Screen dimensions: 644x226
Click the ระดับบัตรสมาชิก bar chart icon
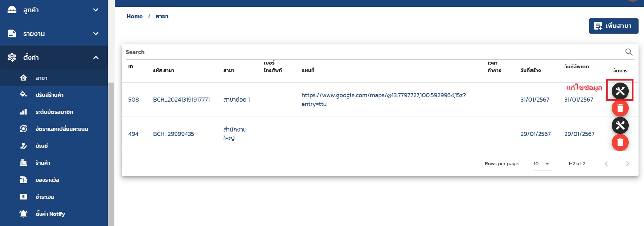tap(23, 112)
